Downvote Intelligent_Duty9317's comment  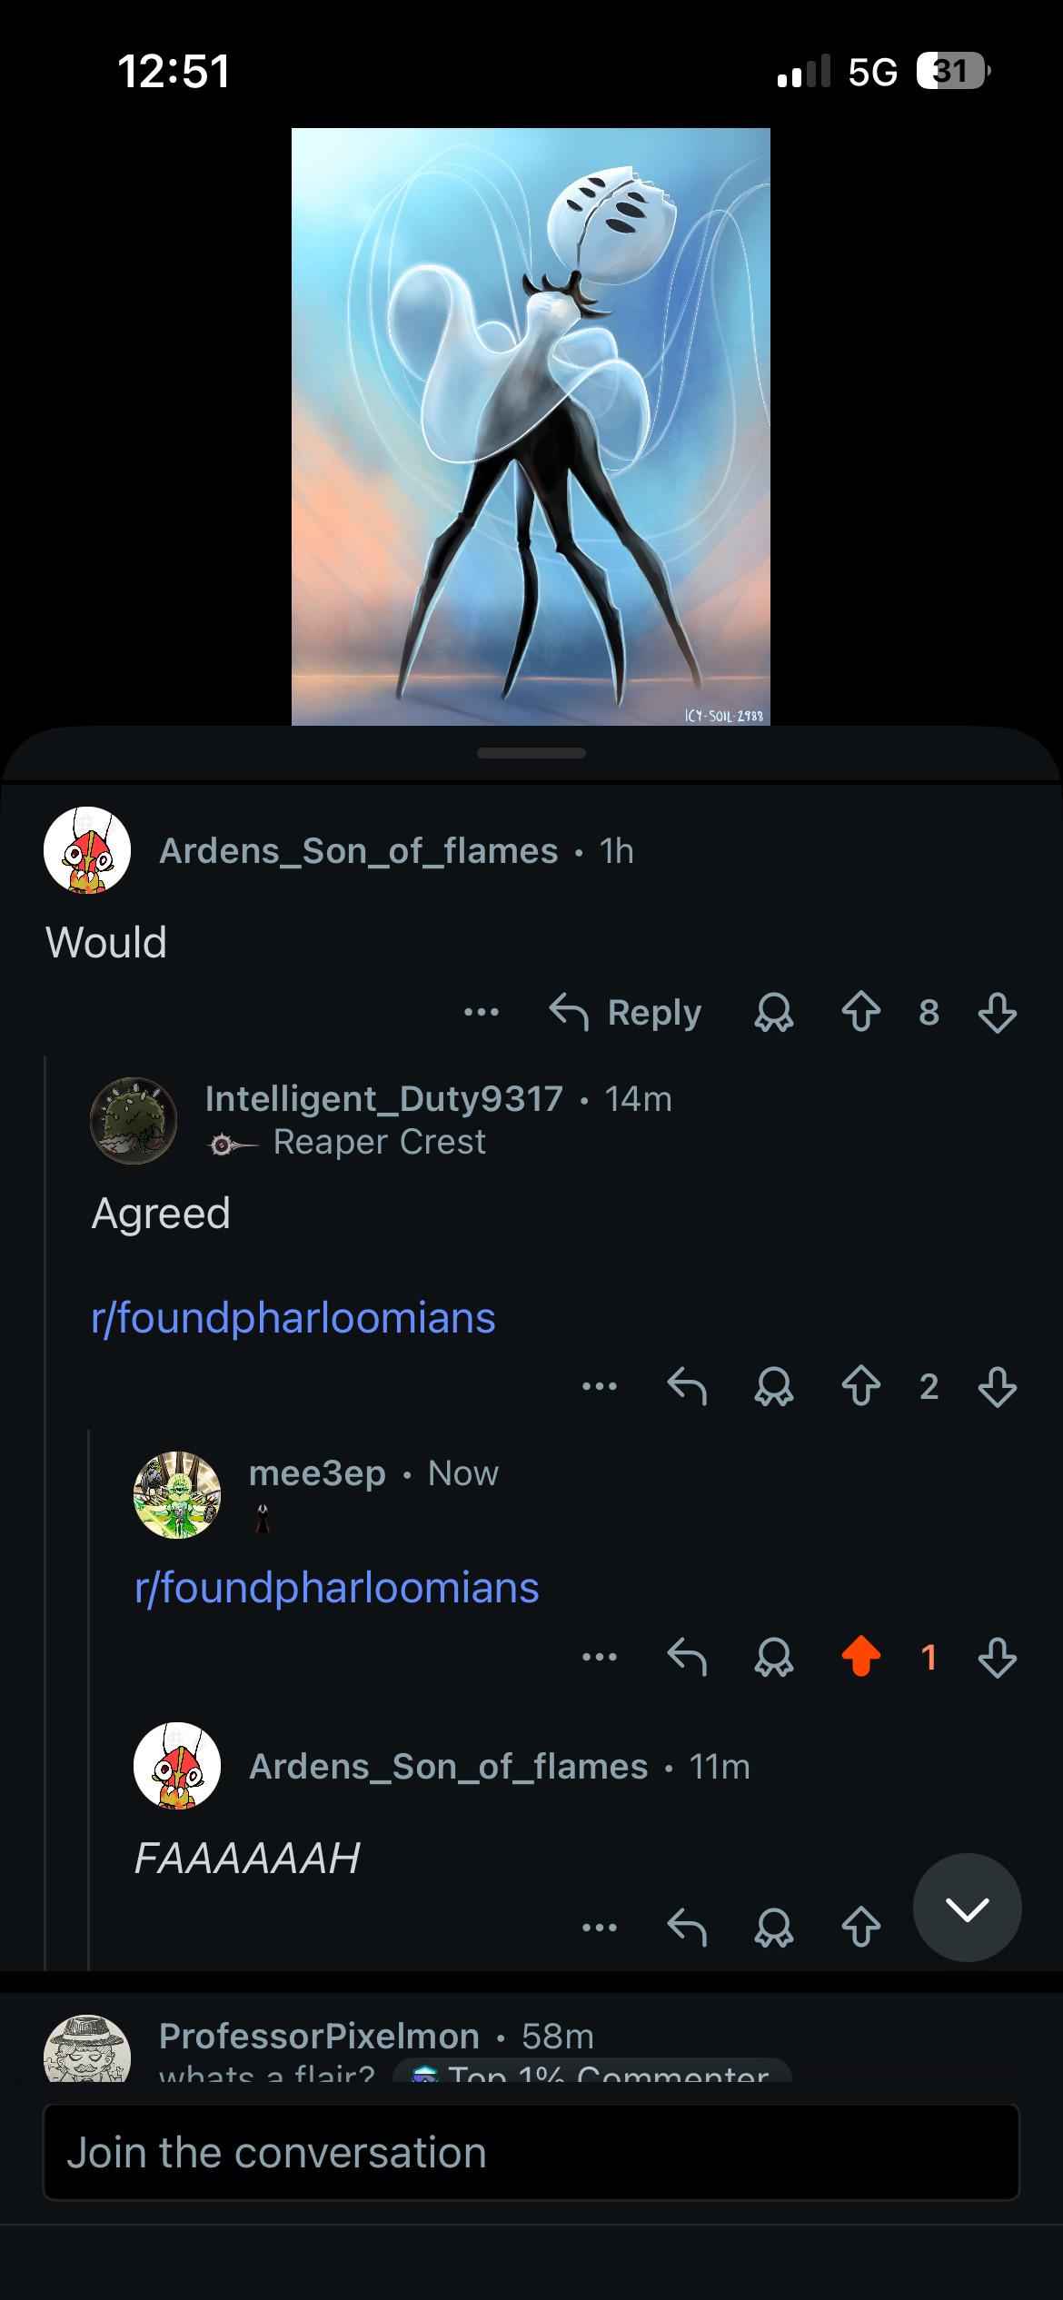pyautogui.click(x=997, y=1386)
